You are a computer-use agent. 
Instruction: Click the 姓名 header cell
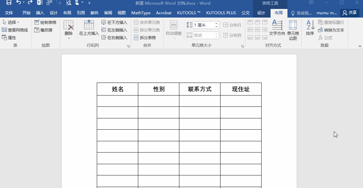tap(118, 89)
